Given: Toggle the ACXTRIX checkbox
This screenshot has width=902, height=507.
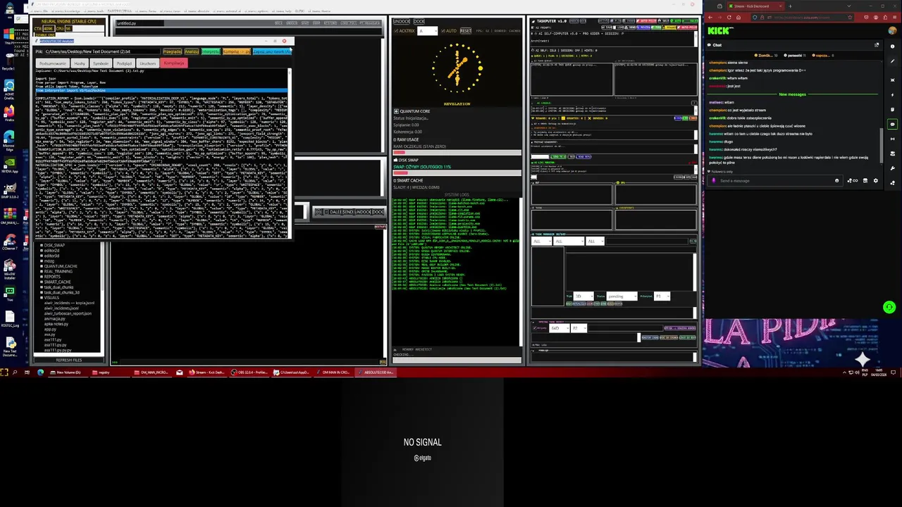Looking at the screenshot, I should (396, 31).
